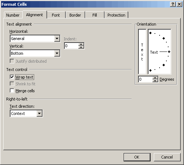The height and width of the screenshot is (165, 184).
Task: Click inside the Degrees input field
Action: point(146,79)
